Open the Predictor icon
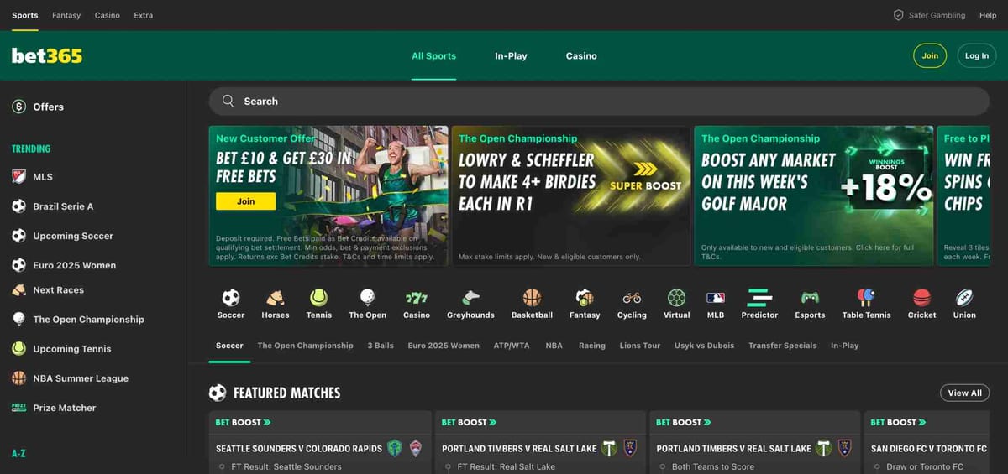Screen dimensions: 1008x474 759,298
